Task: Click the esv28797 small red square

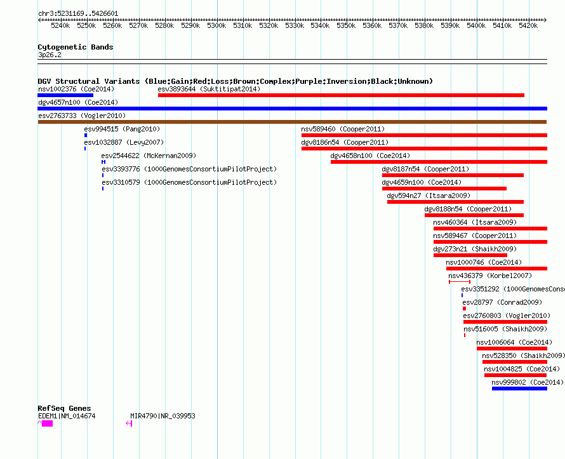Action: (465, 309)
